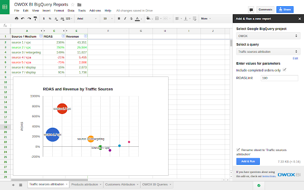The width and height of the screenshot is (304, 190).
Task: Star the OWOX BI BigQuery Reports document
Action: tap(73, 4)
